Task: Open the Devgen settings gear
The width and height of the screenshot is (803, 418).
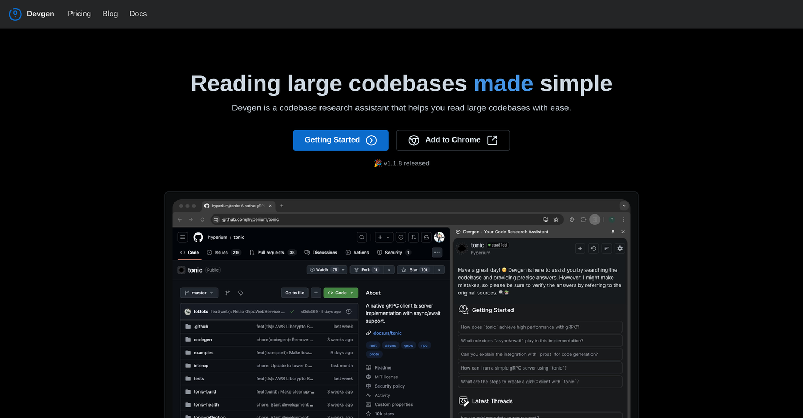Action: (620, 248)
